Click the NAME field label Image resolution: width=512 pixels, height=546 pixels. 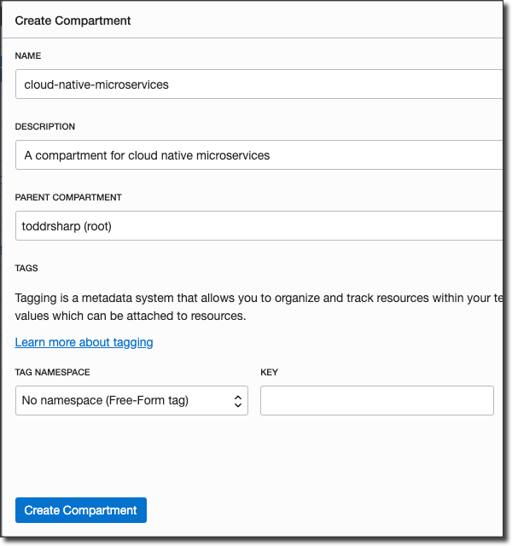point(28,55)
